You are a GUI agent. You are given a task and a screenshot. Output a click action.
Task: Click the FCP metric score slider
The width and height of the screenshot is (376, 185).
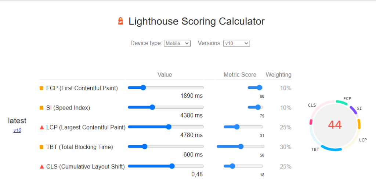pyautogui.click(x=260, y=88)
